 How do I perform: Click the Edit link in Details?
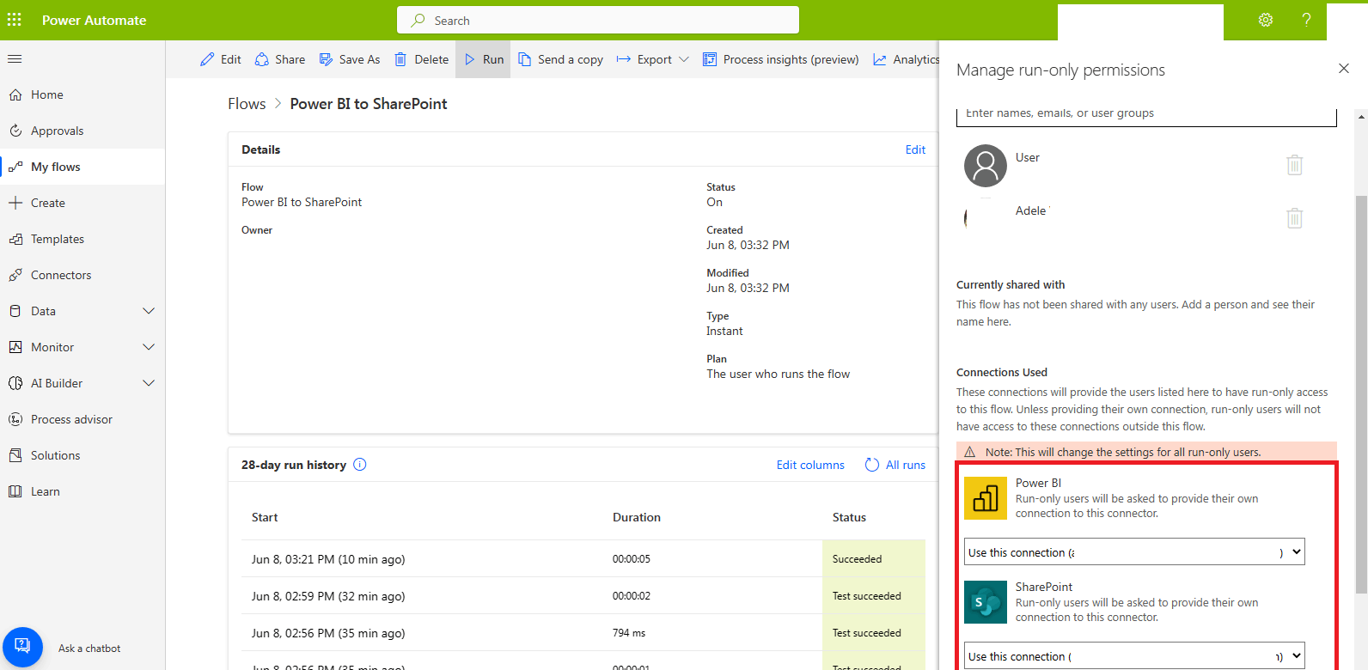tap(915, 149)
